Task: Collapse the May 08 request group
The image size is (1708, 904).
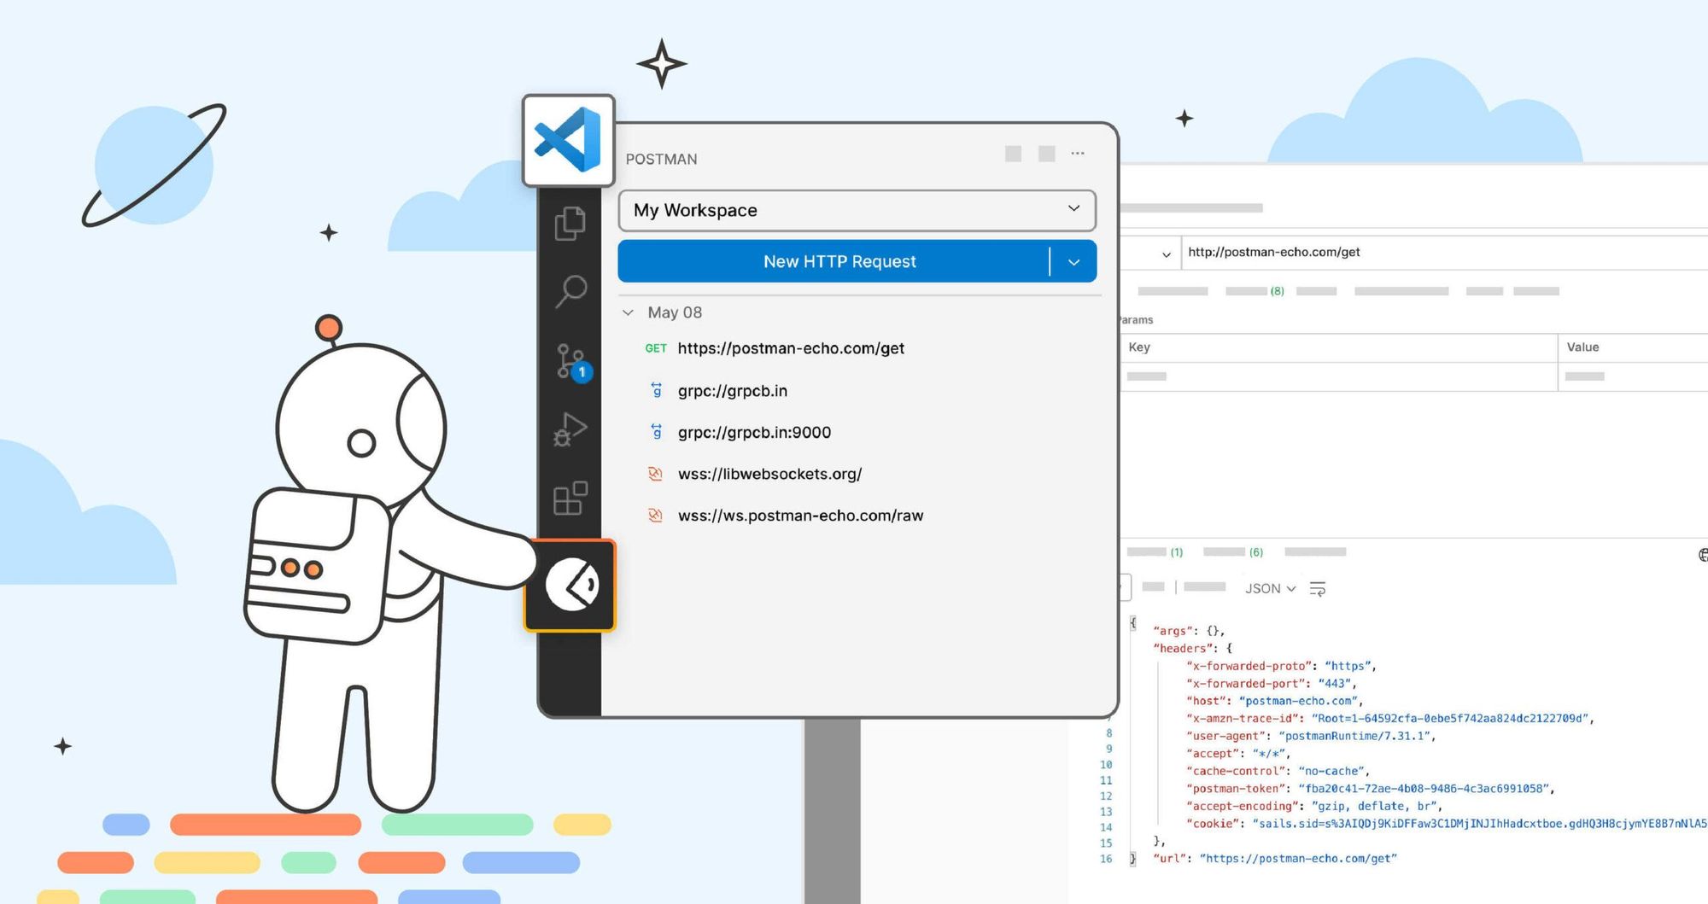Action: click(628, 312)
